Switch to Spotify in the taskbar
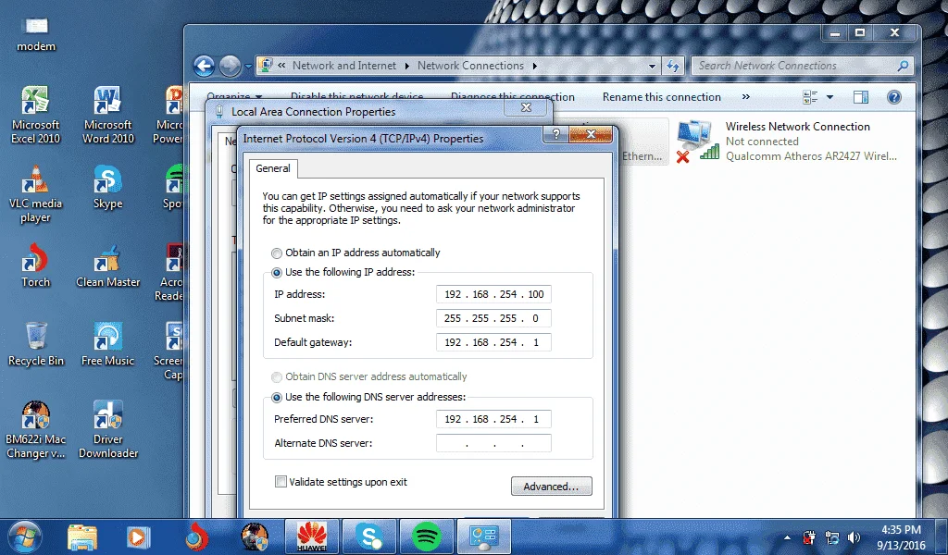The image size is (948, 555). 426,536
